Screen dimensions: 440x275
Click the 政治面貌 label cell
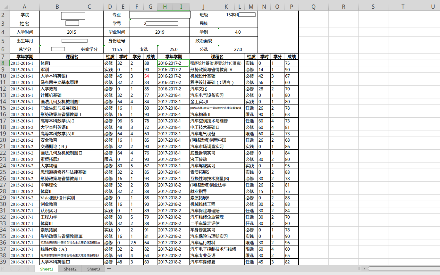pos(203,41)
